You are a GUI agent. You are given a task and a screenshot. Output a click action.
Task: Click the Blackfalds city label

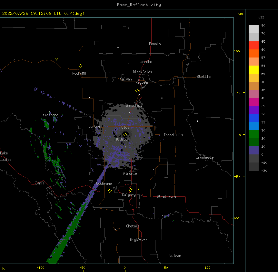tap(142, 72)
